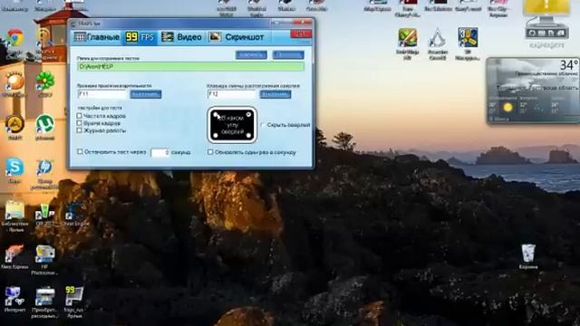Click the Изменить folder button

click(x=251, y=54)
